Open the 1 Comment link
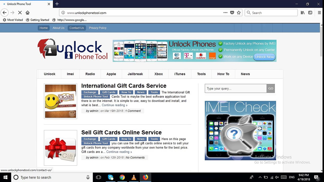Image resolution: width=324 pixels, height=182 pixels. pos(133,111)
